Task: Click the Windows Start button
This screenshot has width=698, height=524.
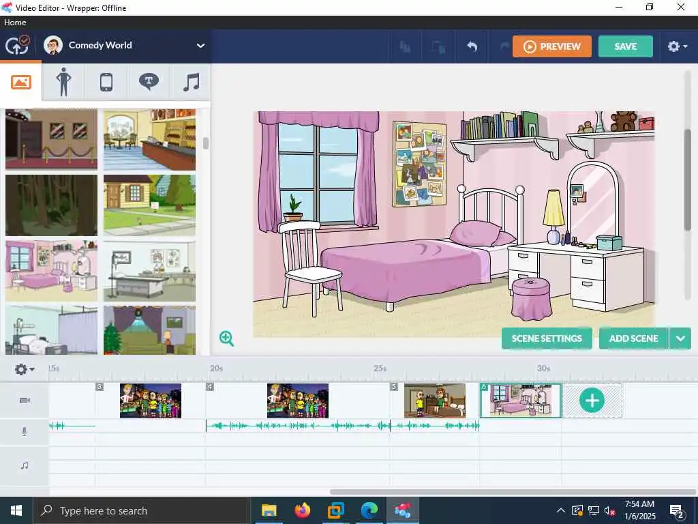Action: pos(16,510)
